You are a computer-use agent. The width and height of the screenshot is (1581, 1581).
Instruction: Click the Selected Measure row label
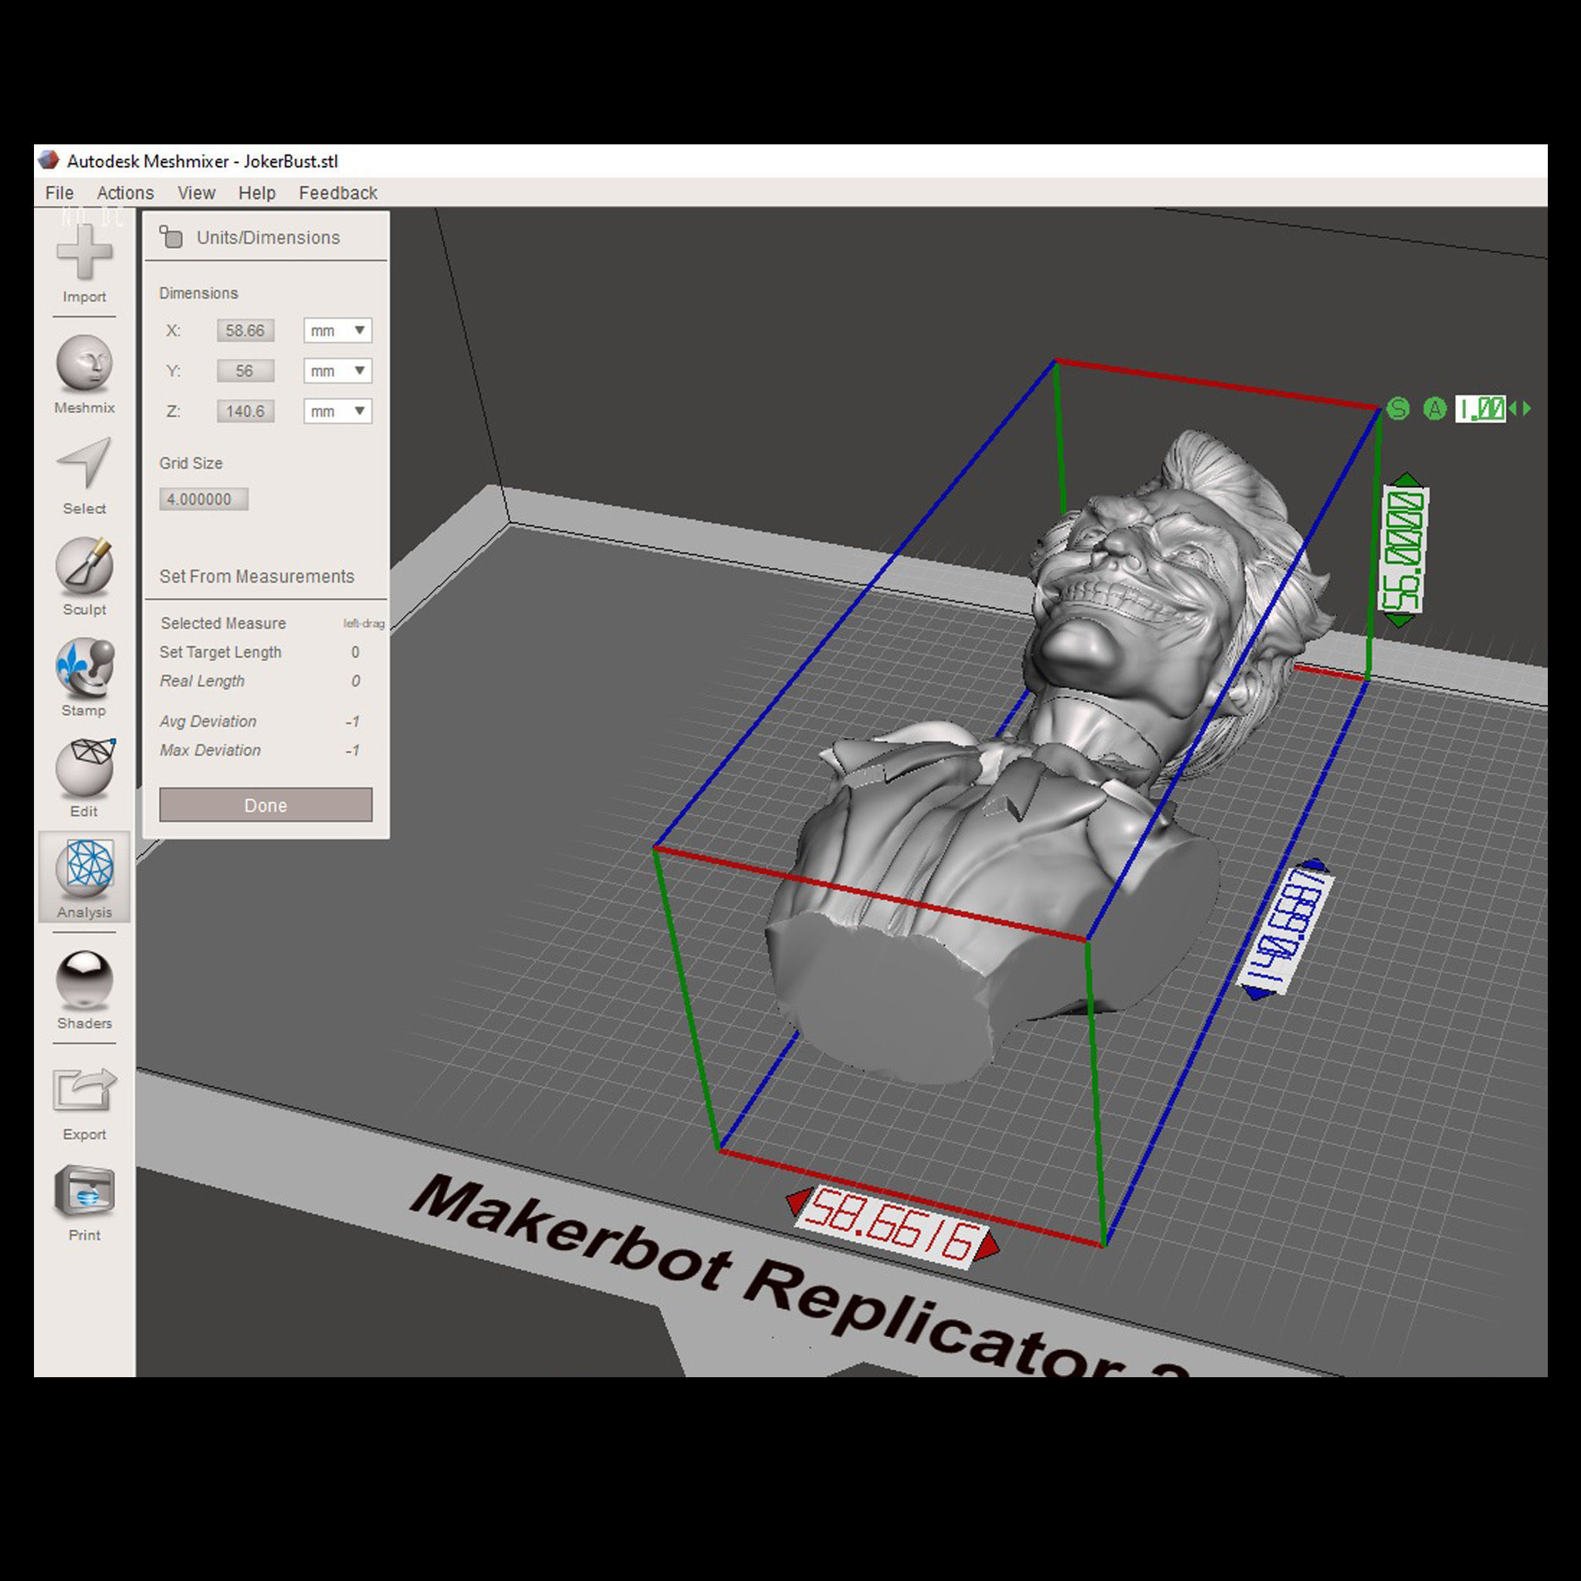(223, 624)
